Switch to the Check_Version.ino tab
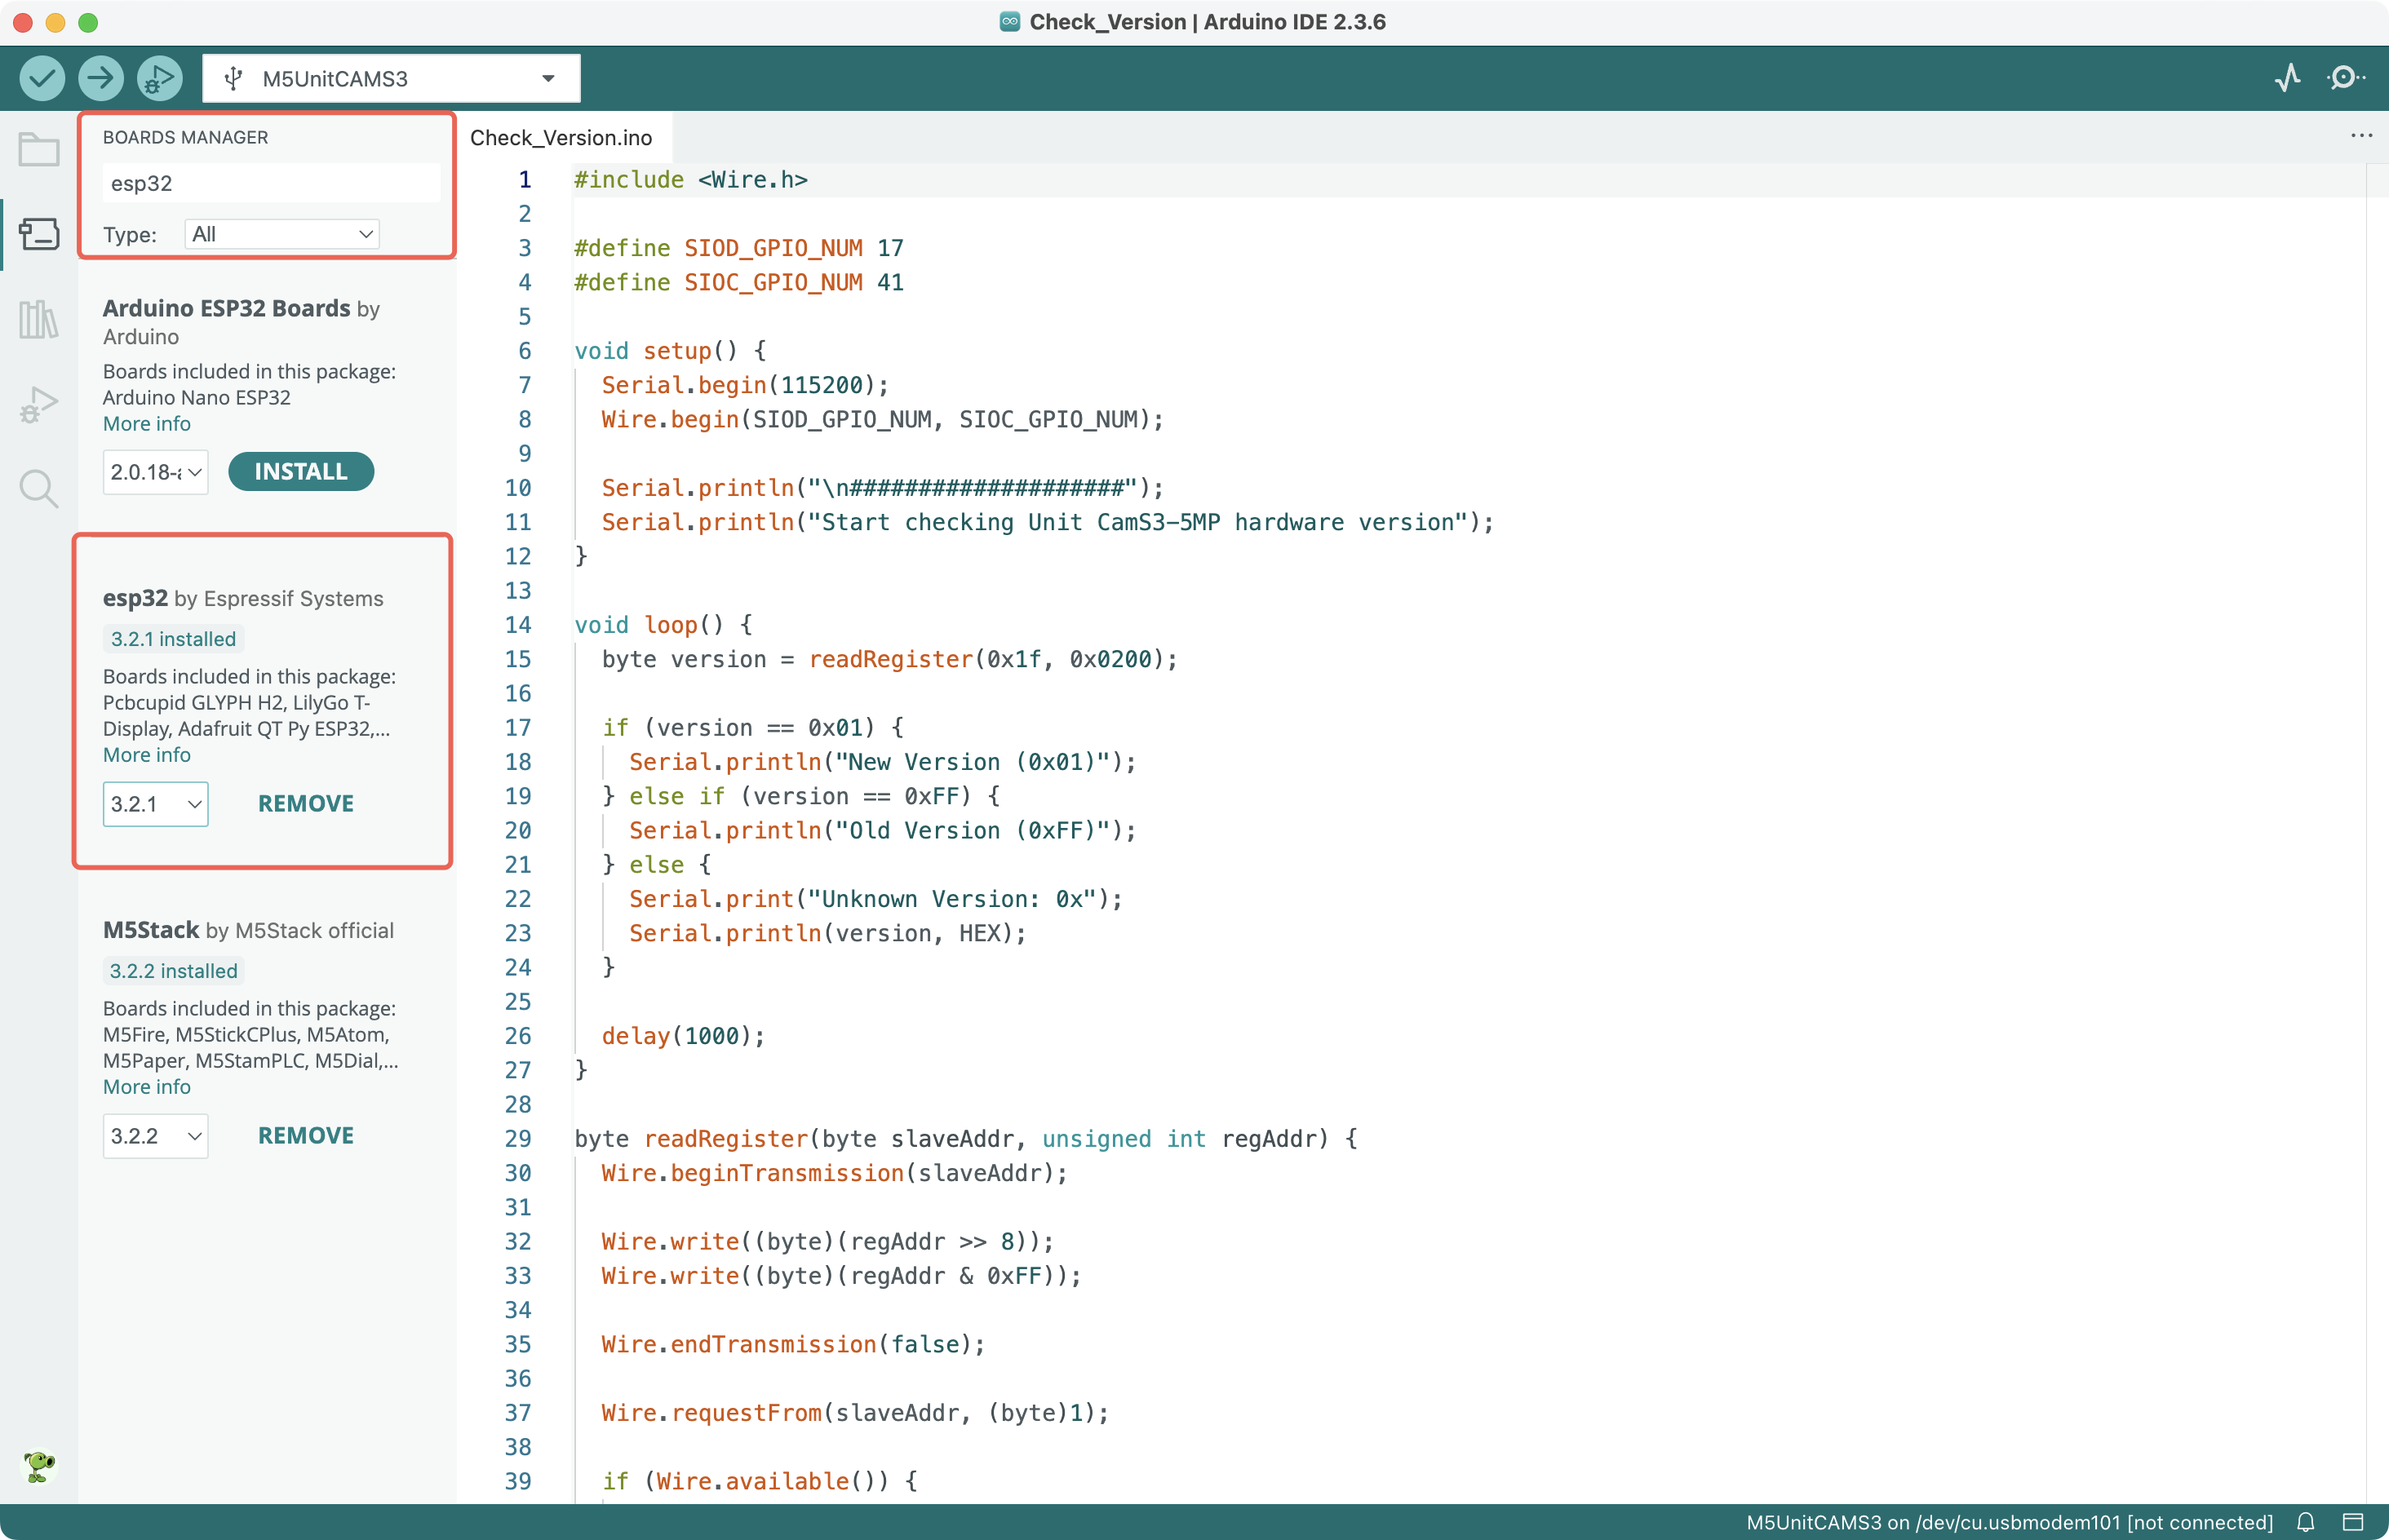2389x1540 pixels. click(x=561, y=138)
